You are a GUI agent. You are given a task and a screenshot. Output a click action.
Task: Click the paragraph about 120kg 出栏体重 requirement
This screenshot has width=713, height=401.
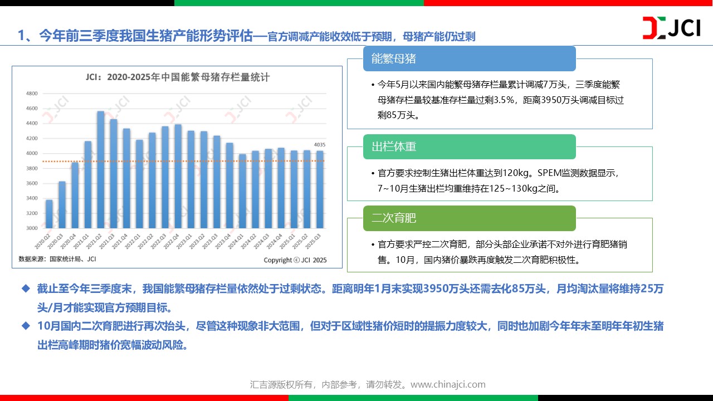(499, 180)
